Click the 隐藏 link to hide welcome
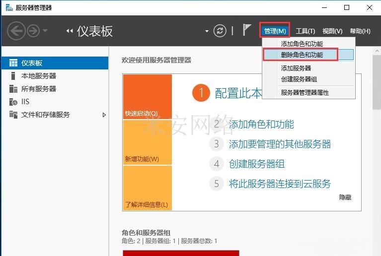The height and width of the screenshot is (256, 381). (345, 197)
